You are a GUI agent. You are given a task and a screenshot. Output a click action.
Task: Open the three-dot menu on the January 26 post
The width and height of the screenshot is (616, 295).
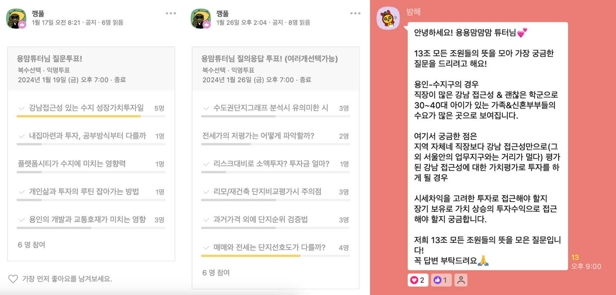(355, 14)
